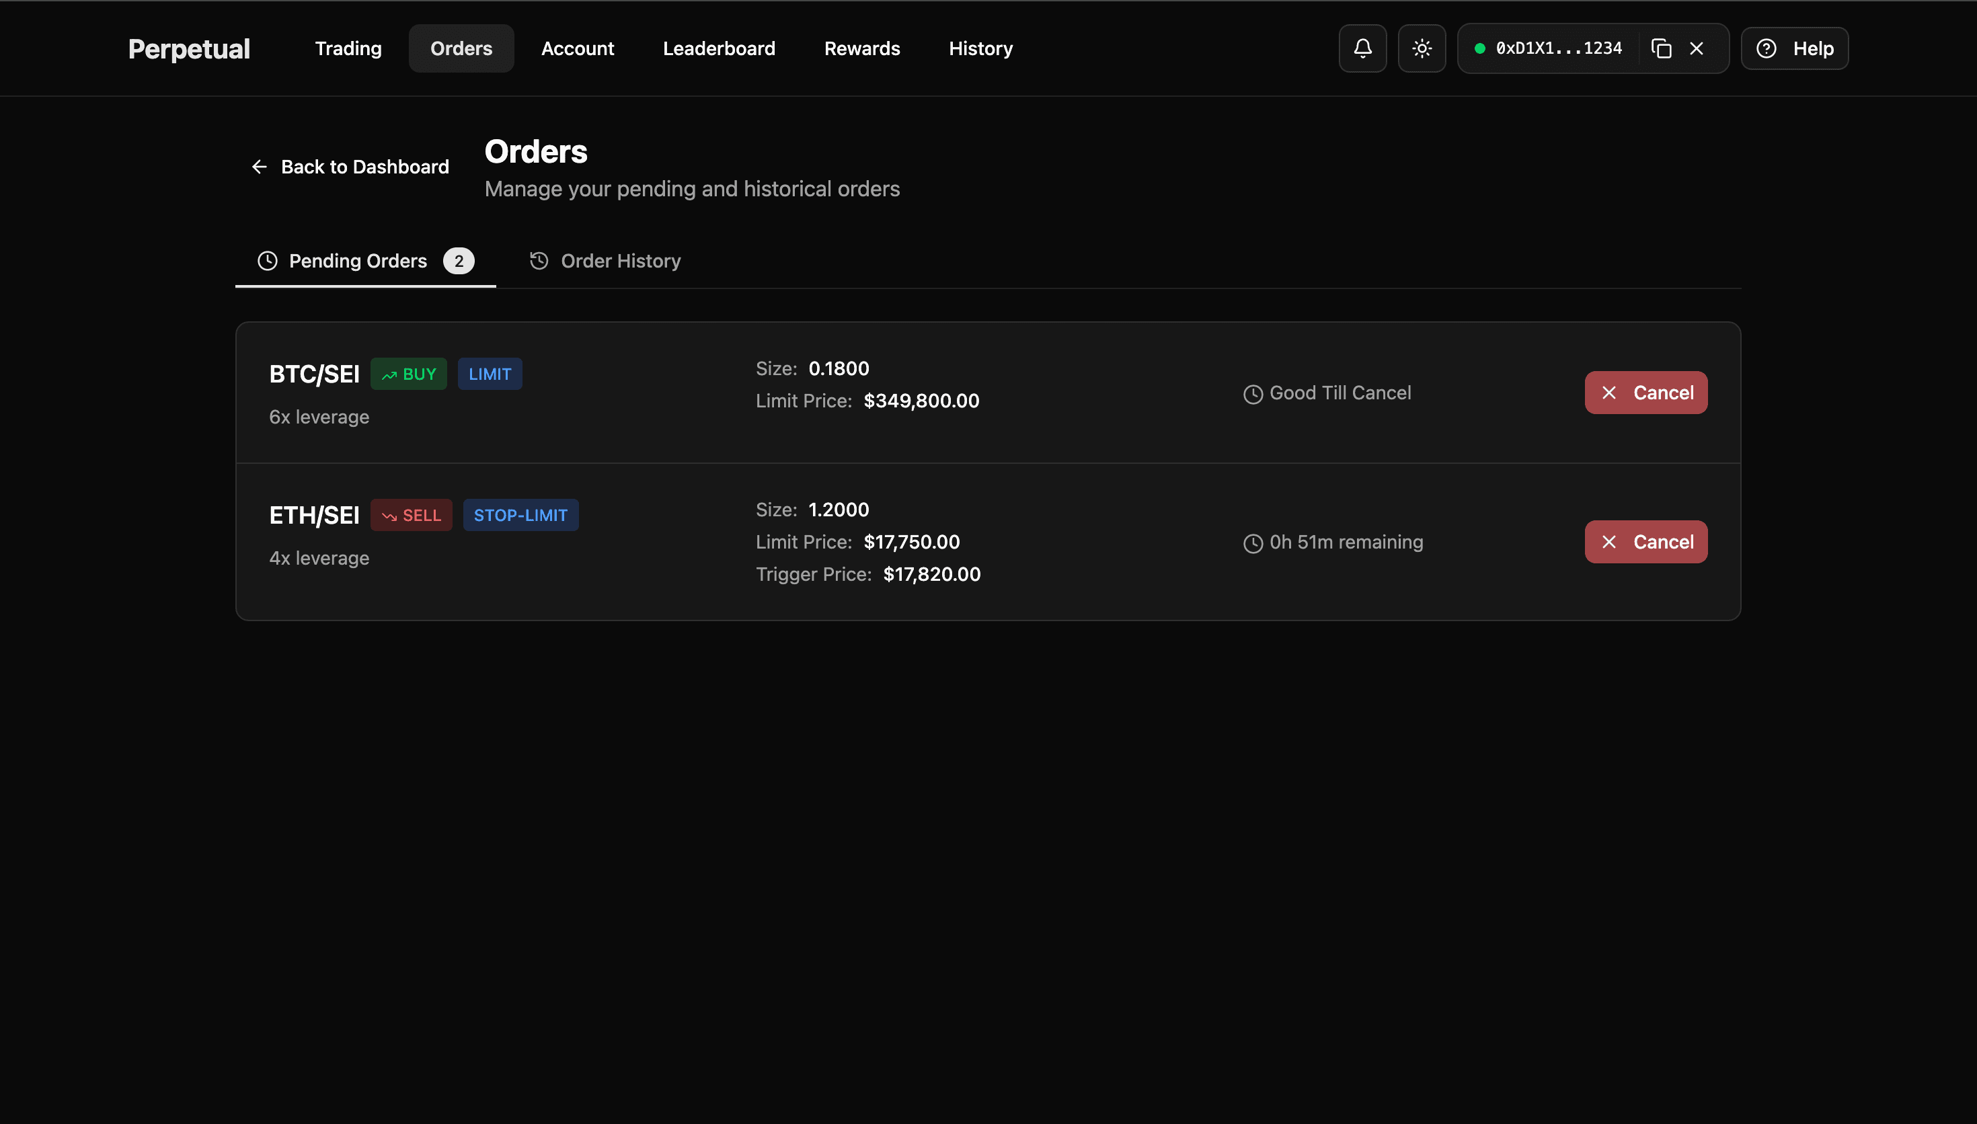Click the BUY trend-up badge

[x=408, y=374]
